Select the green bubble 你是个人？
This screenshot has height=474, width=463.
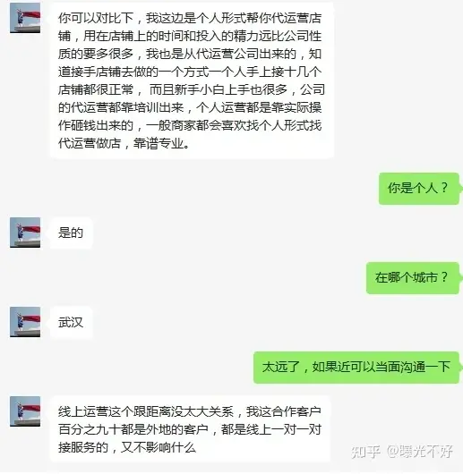tap(419, 189)
